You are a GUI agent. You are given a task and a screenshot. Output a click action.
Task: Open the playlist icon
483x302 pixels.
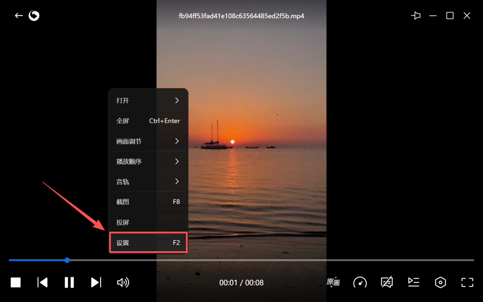point(413,282)
